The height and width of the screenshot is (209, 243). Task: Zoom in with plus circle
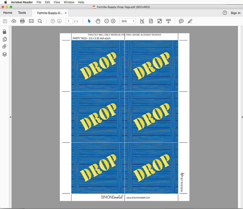[x=113, y=21]
